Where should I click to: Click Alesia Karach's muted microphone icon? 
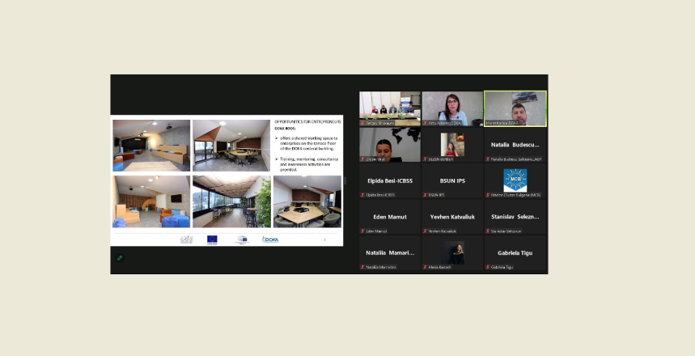[425, 267]
